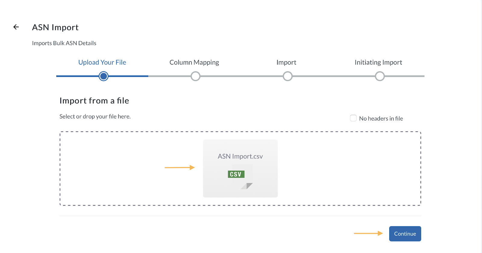Click the filled Upload Your File step circle
The image size is (482, 253).
(103, 76)
